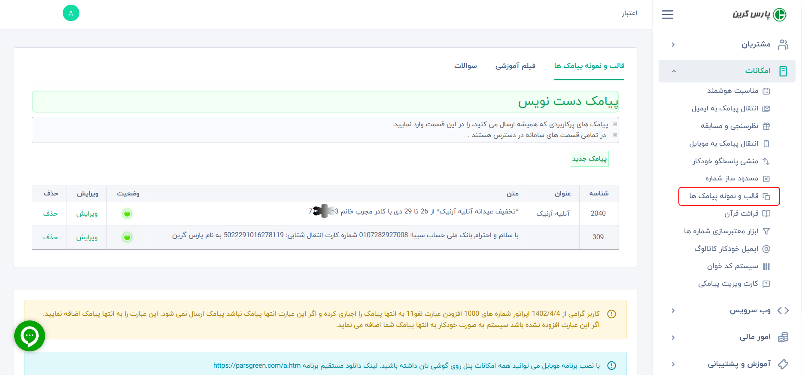Toggle the green status indicator for row 309

[x=127, y=237]
